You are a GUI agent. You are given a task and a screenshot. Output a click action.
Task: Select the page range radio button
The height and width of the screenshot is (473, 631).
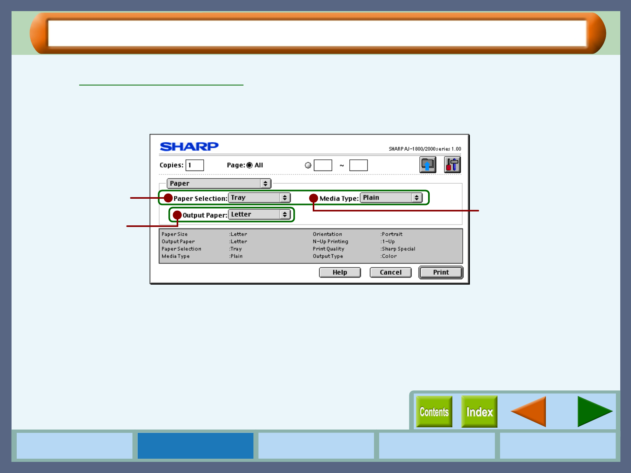pos(308,165)
